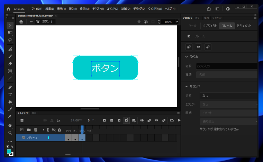
Task: Open the 繰り返し dropdown
Action: (x=229, y=121)
